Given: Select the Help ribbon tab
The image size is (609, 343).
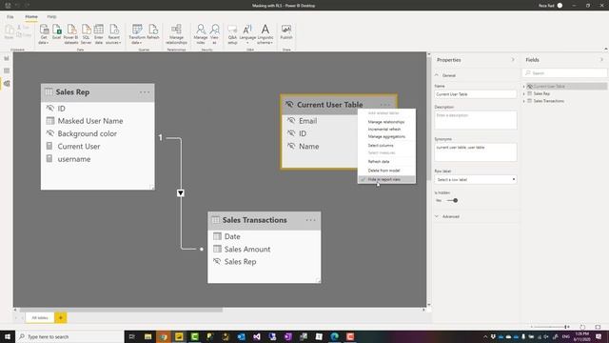Looking at the screenshot, I should [51, 17].
